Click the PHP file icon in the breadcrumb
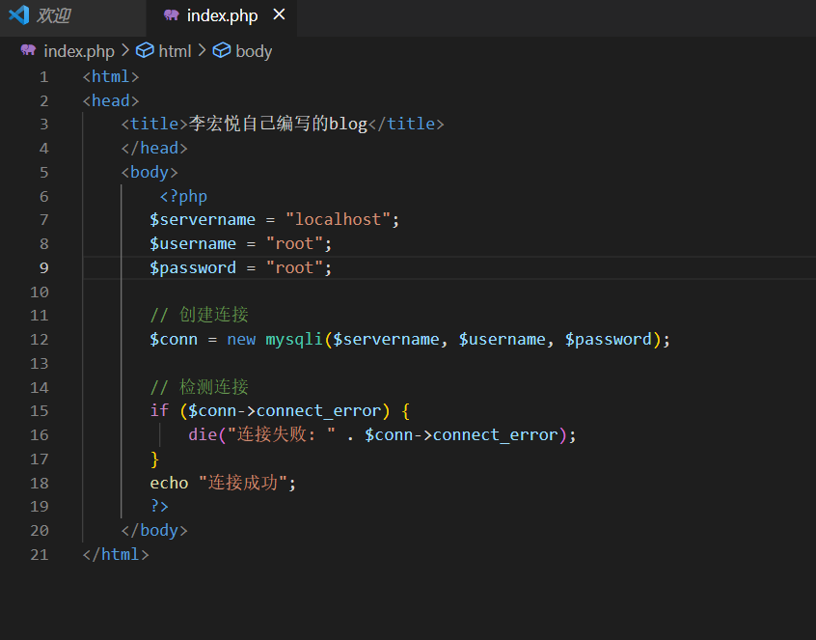This screenshot has width=816, height=640. pos(28,51)
